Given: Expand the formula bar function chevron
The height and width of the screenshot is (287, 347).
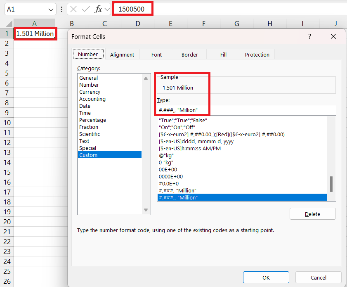Looking at the screenshot, I should [107, 9].
